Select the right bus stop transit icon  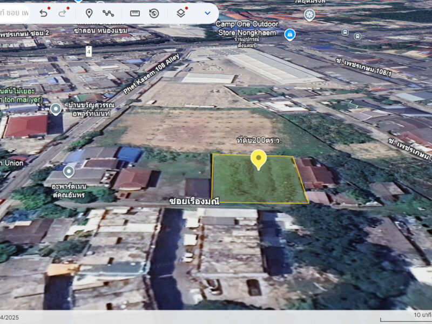pyautogui.click(x=357, y=36)
